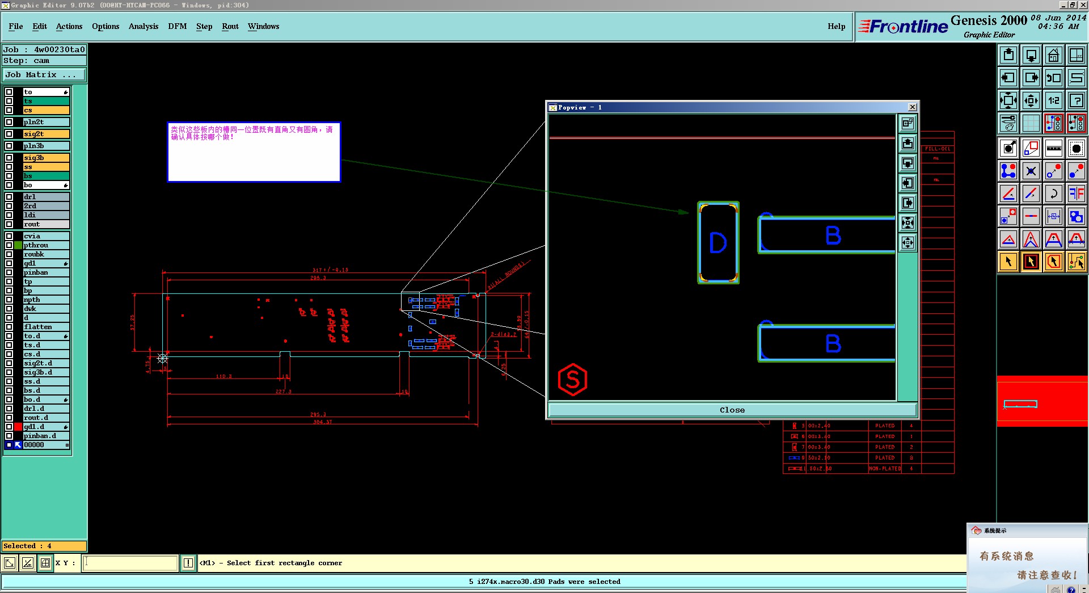Click the pan right view icon
Screen dimensions: 1089x593
(1031, 78)
